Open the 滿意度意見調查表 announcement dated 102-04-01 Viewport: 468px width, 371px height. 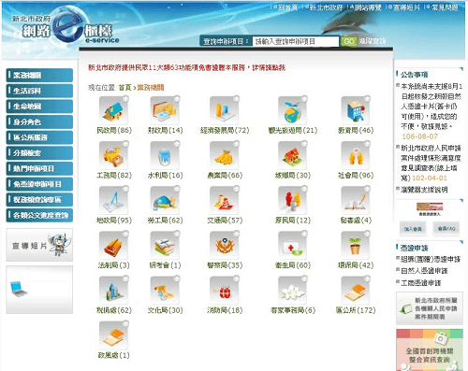[431, 163]
